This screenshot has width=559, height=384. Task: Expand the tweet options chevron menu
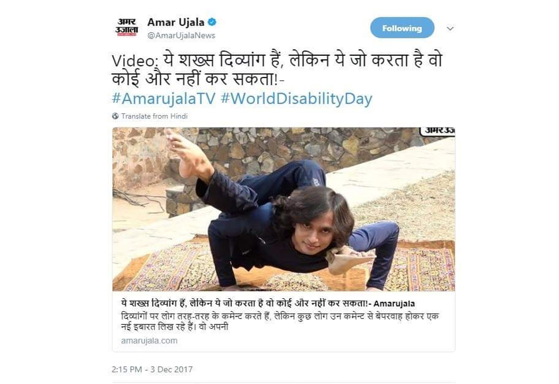pyautogui.click(x=450, y=28)
